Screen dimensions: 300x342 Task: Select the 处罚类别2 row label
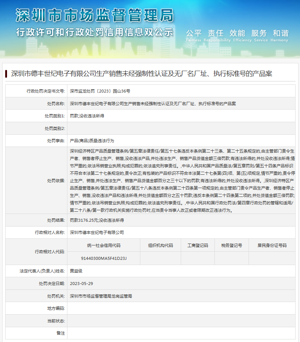[55, 128]
